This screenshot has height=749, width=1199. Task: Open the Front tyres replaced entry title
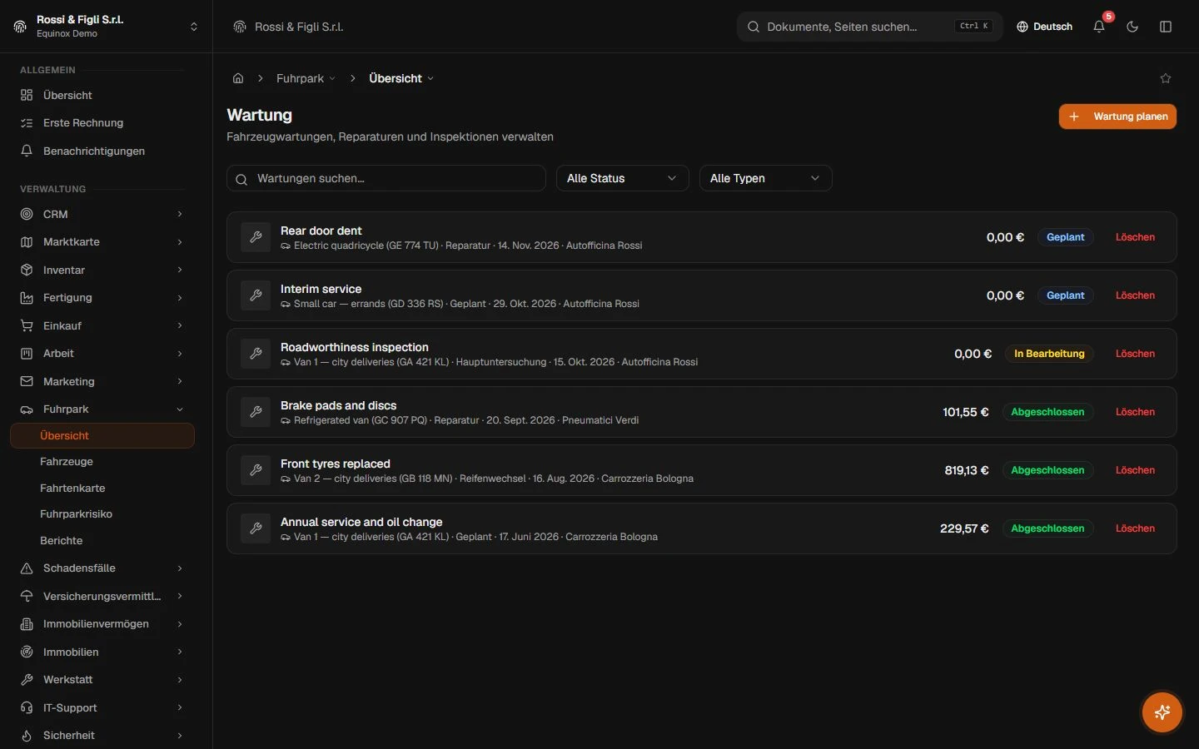point(336,464)
